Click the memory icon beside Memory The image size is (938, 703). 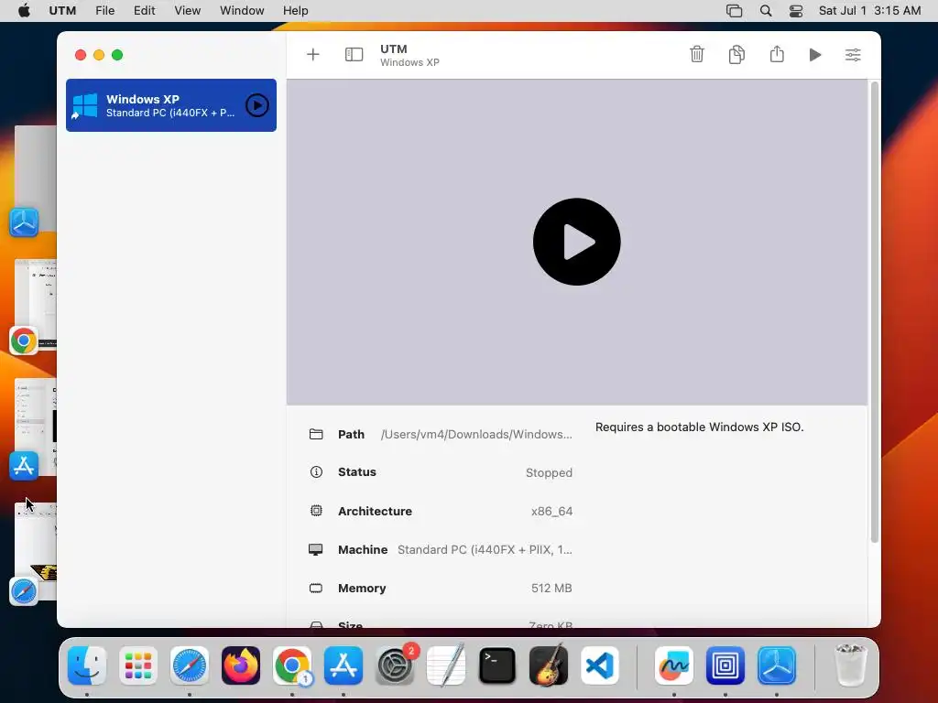click(316, 589)
